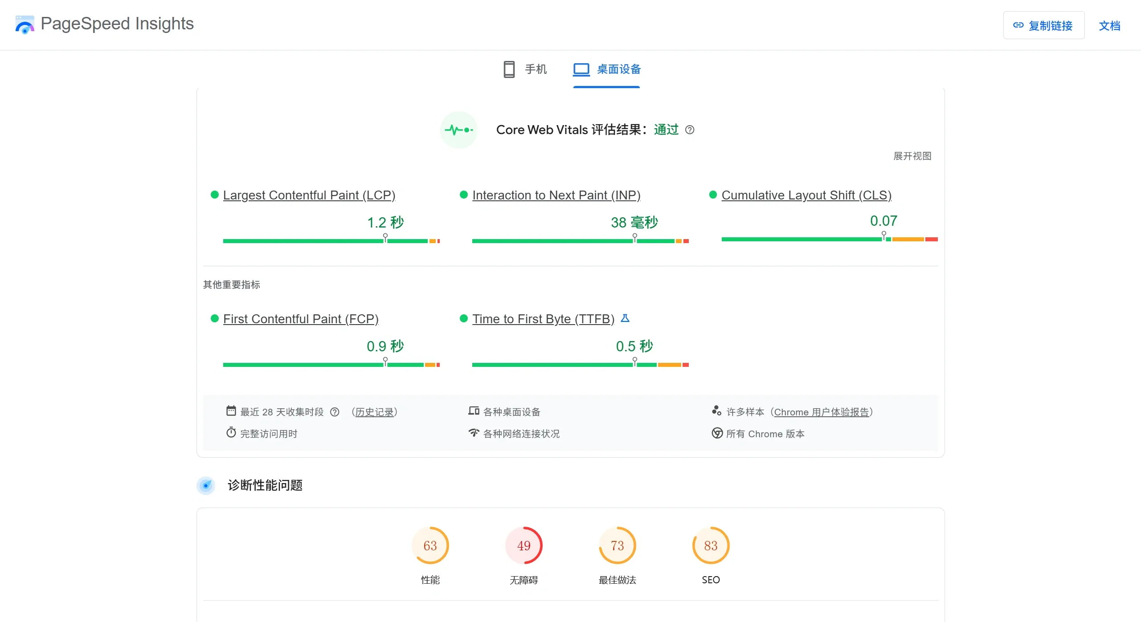Click the green dot beside LCP
The image size is (1141, 622).
coord(215,195)
